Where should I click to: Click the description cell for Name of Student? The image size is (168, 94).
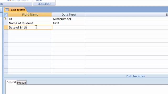point(127,23)
